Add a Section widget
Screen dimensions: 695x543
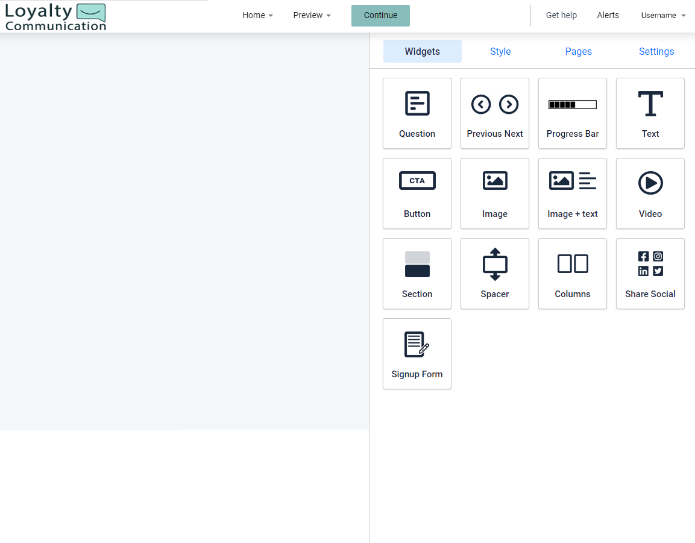[x=417, y=274]
